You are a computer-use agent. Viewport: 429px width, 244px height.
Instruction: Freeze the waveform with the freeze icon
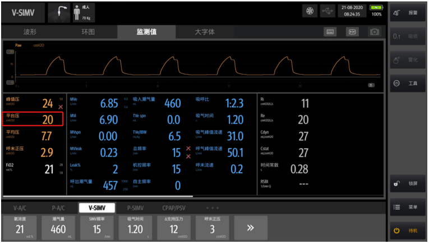(352, 32)
